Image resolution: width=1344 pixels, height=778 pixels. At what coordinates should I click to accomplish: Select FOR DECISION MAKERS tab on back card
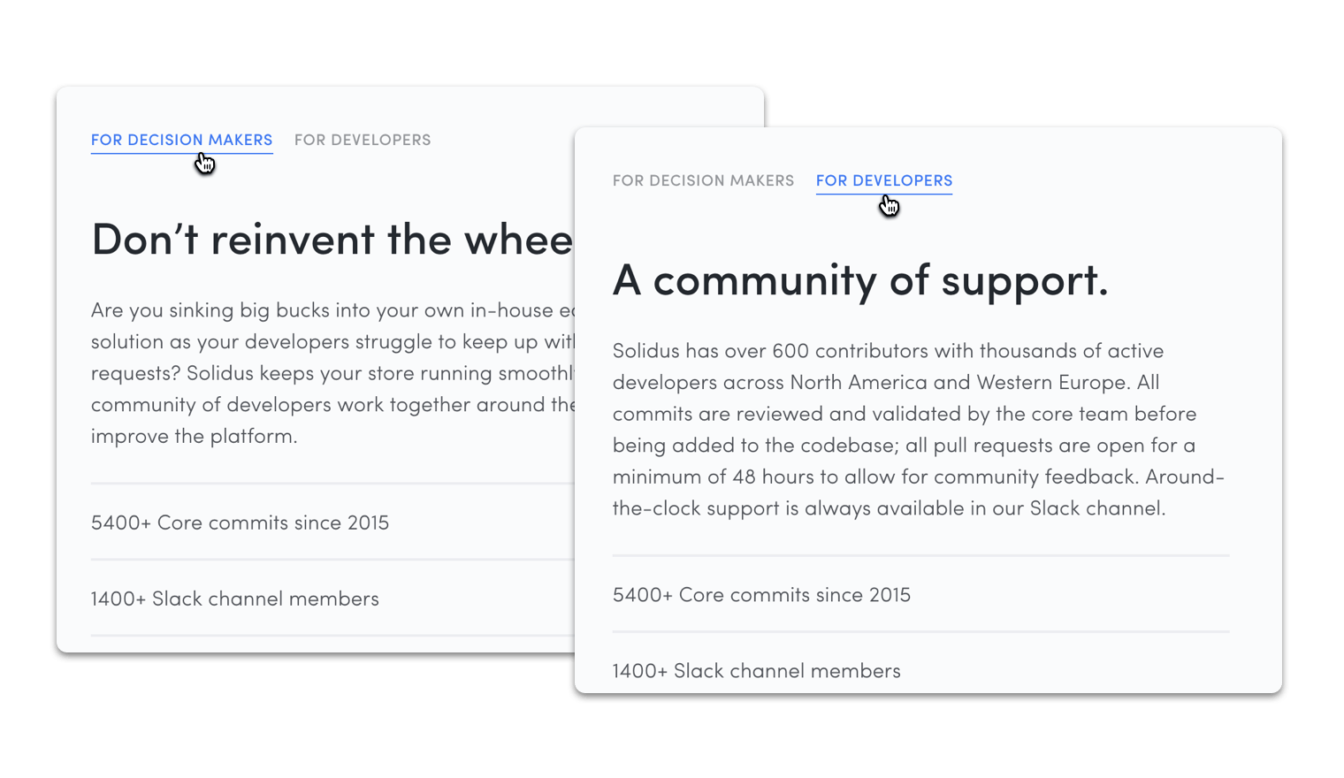[x=181, y=139]
